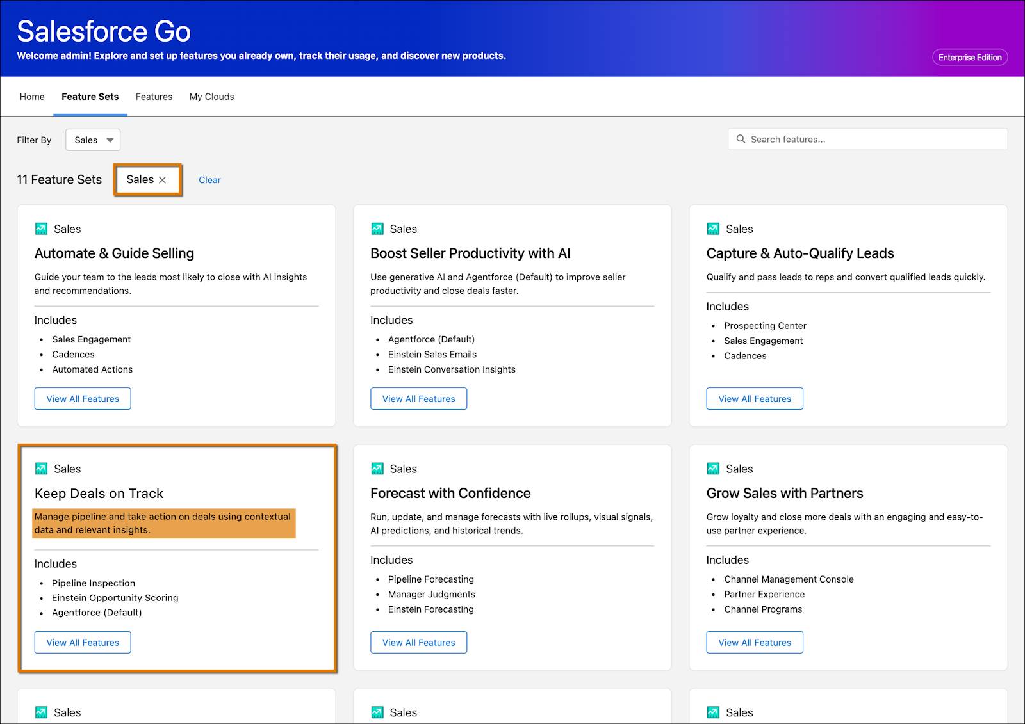Click the 11 Feature Sets count label
This screenshot has height=724, width=1025.
point(59,180)
